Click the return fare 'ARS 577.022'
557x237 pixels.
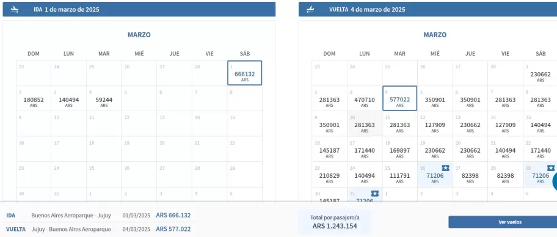click(173, 229)
